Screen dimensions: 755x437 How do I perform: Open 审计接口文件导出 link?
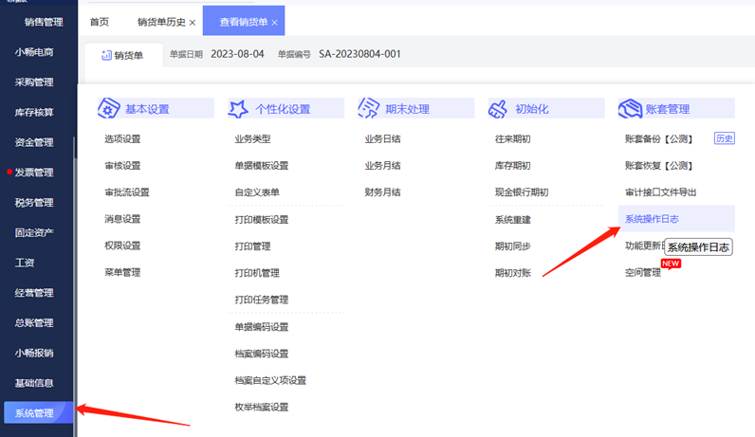[x=660, y=192]
